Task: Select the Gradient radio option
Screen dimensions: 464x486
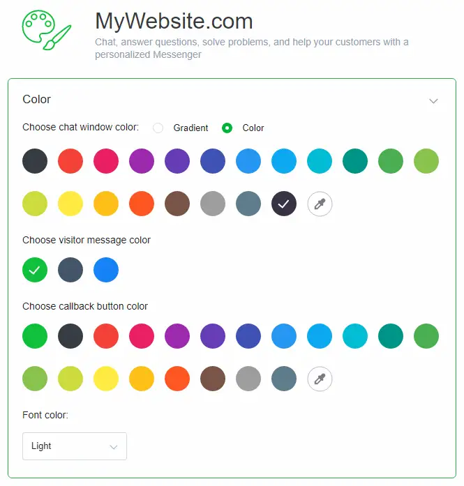Action: (158, 128)
